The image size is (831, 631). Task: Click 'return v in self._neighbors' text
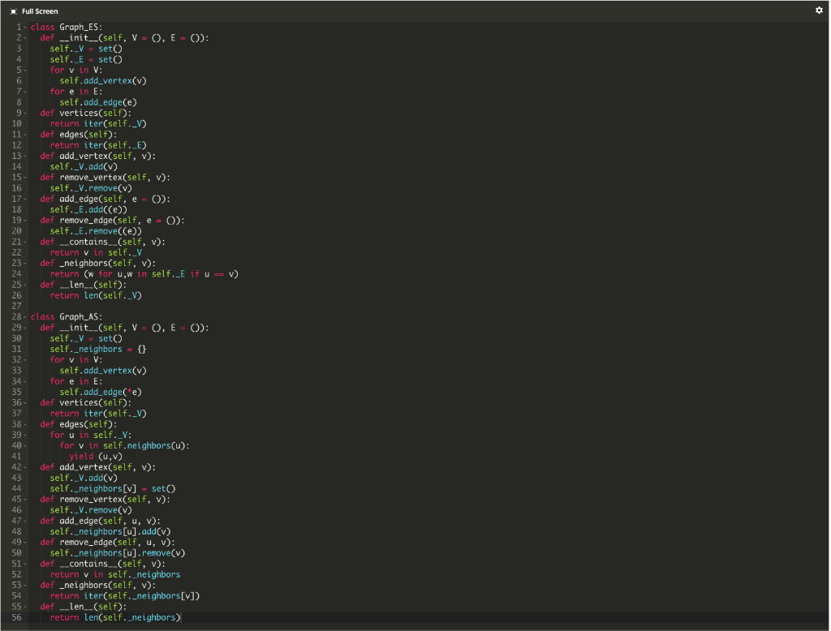coord(115,575)
